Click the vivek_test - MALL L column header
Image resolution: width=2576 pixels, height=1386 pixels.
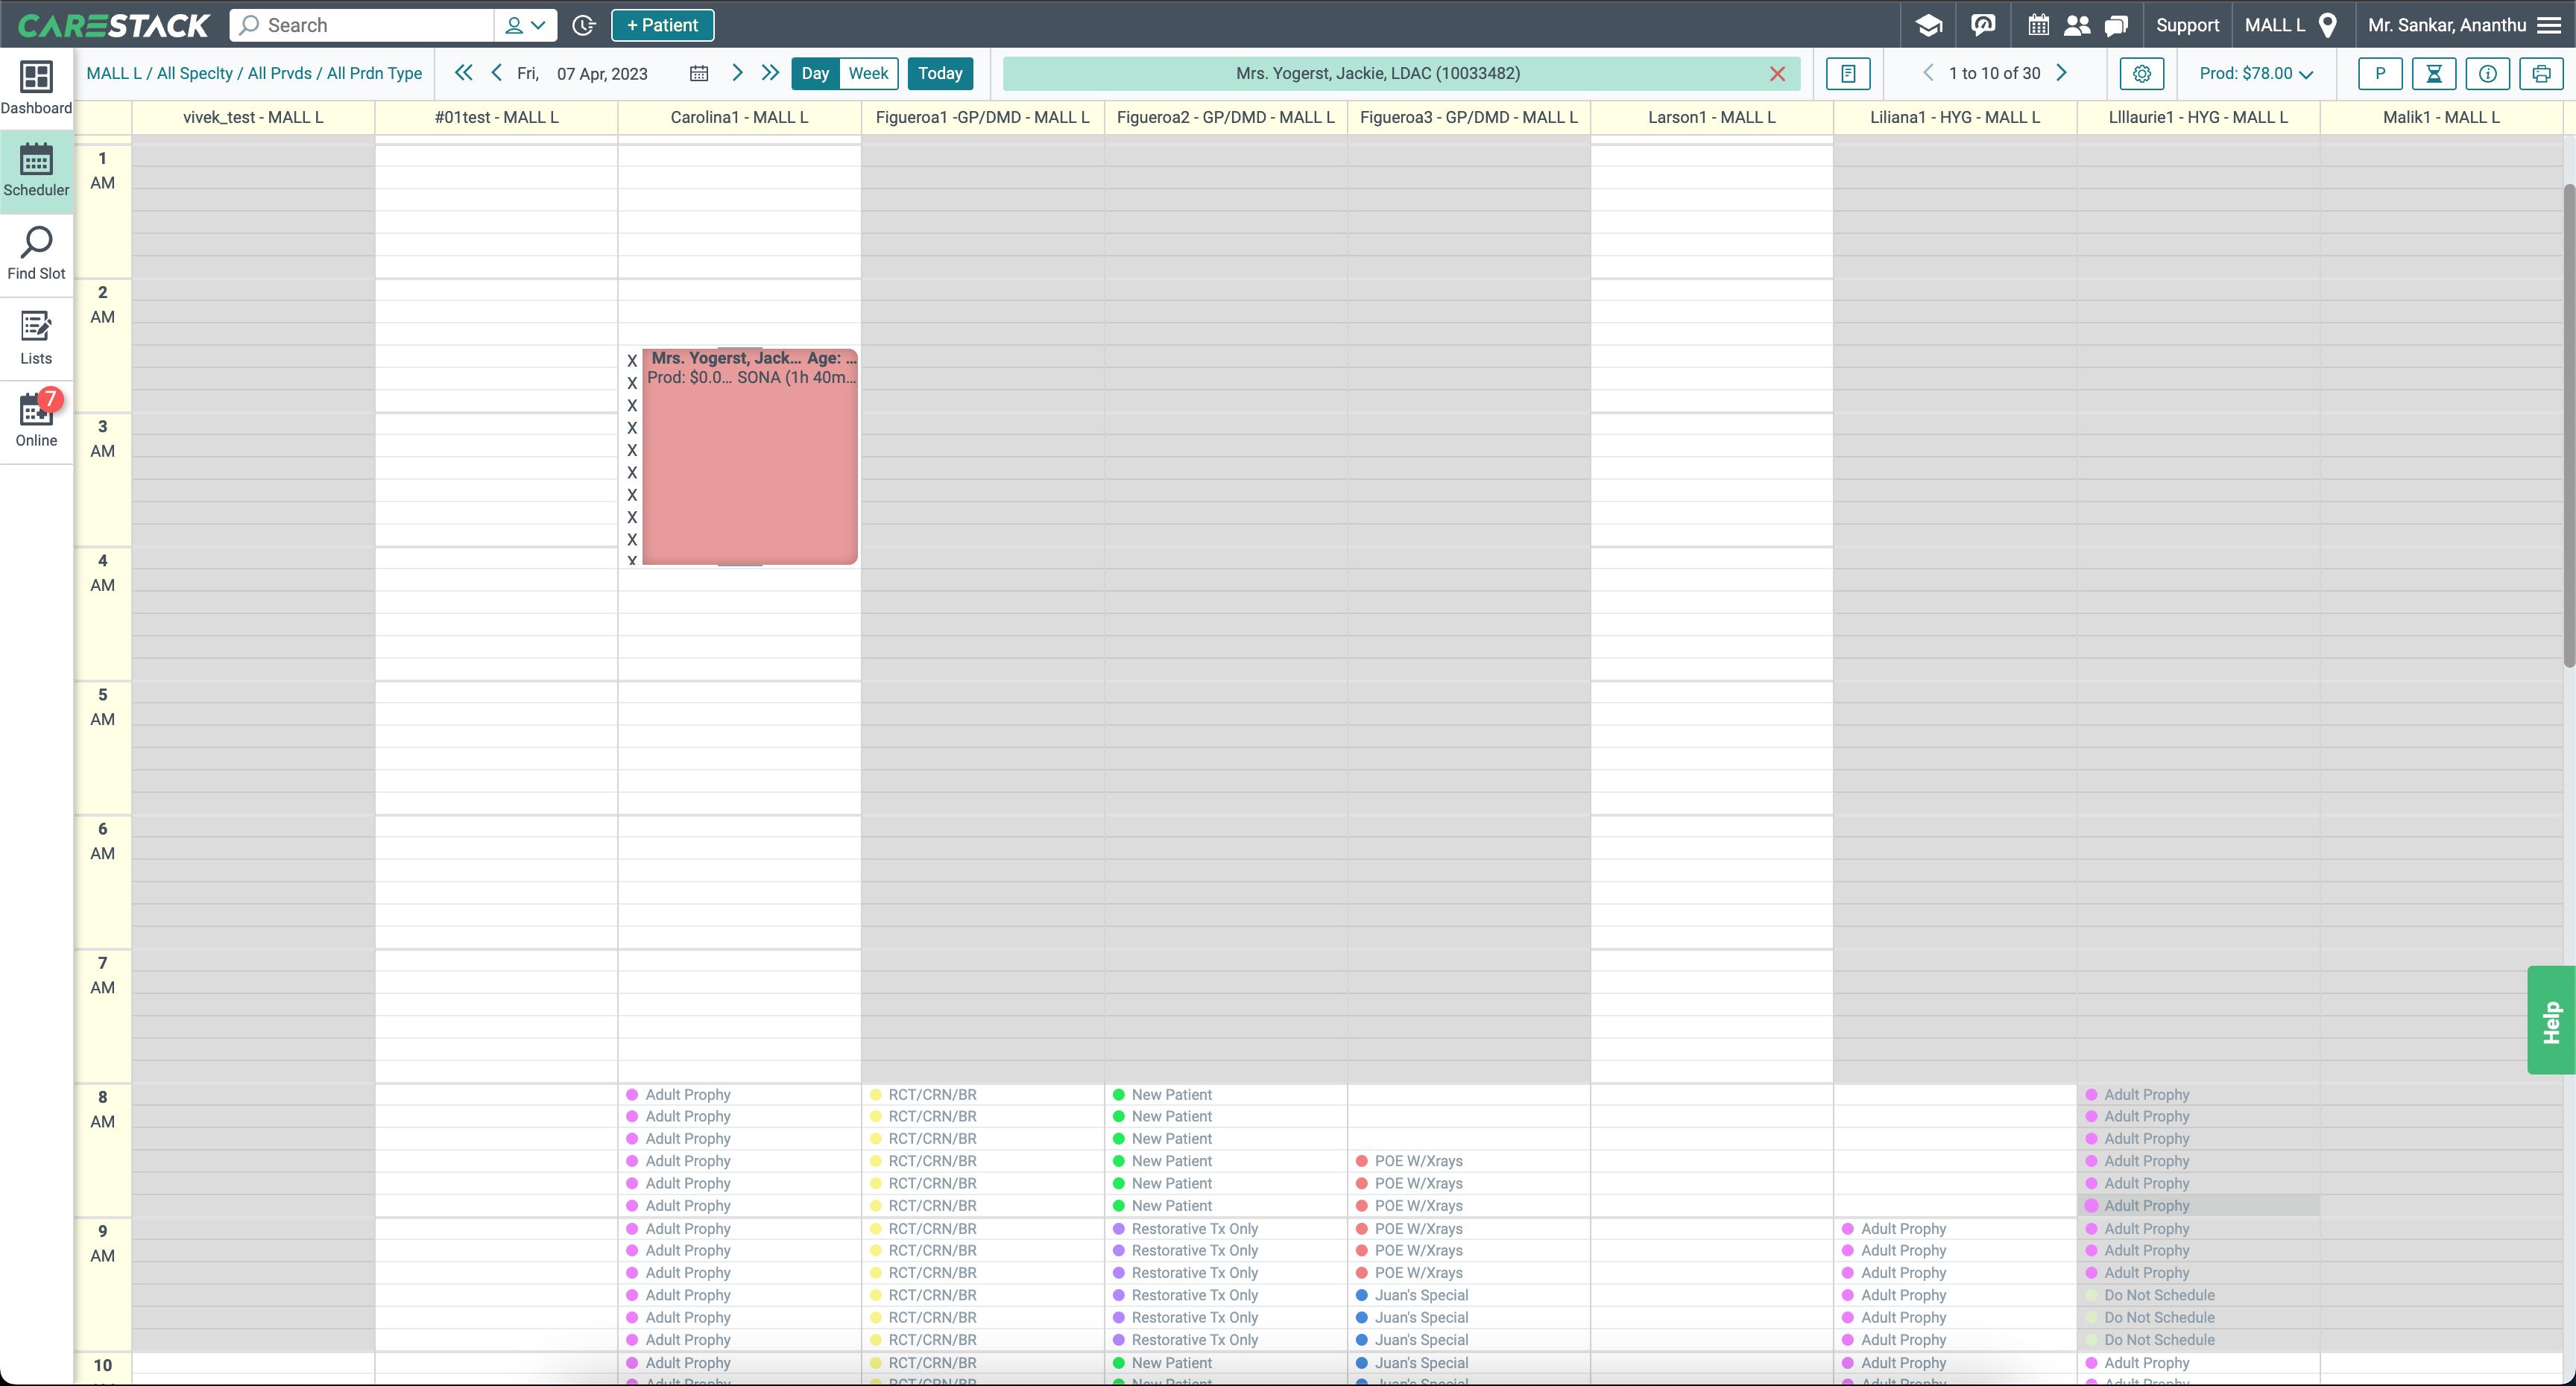click(x=253, y=117)
